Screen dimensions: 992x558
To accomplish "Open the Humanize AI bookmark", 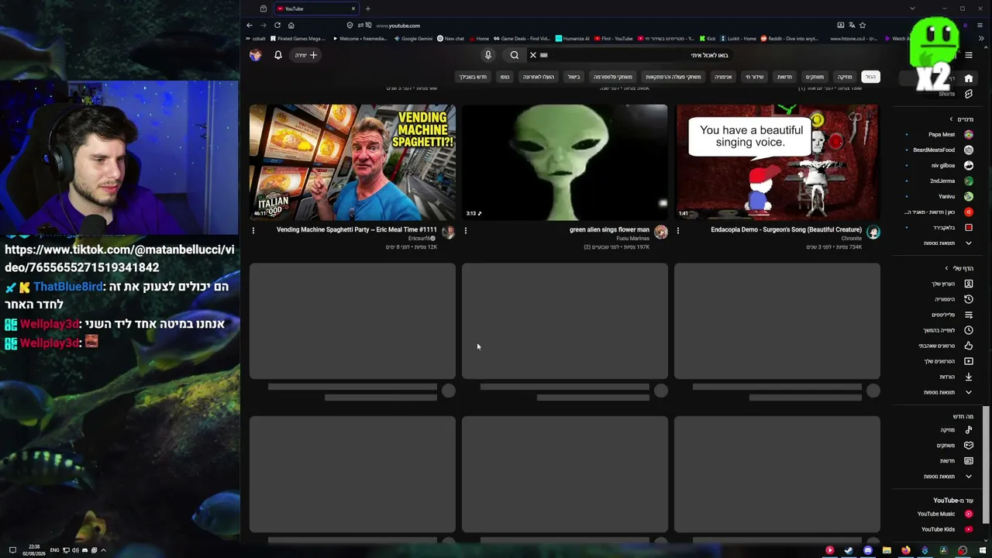I will (573, 39).
